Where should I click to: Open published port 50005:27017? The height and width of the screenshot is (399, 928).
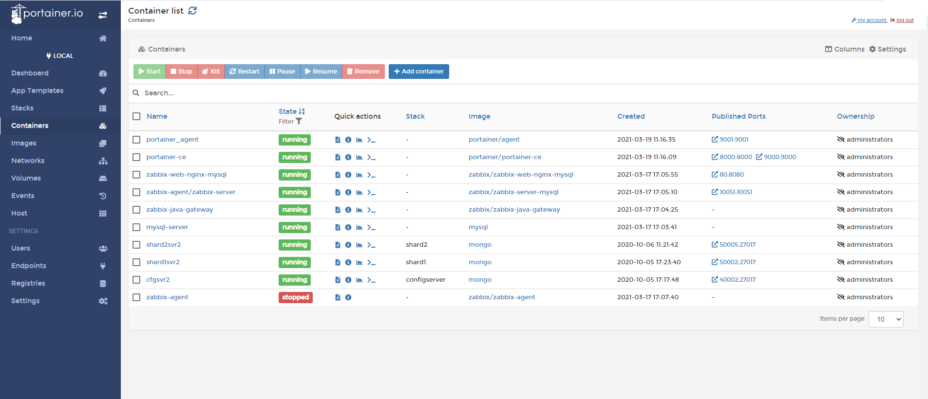pyautogui.click(x=734, y=245)
